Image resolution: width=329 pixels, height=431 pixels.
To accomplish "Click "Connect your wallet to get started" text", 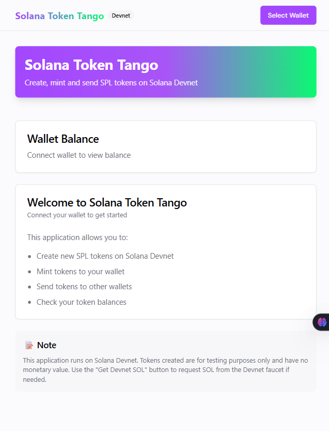I will [x=77, y=215].
